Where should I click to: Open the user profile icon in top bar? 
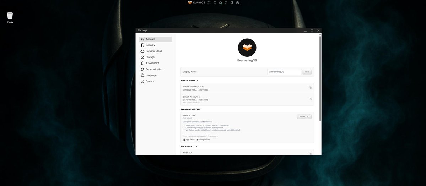[237, 2]
